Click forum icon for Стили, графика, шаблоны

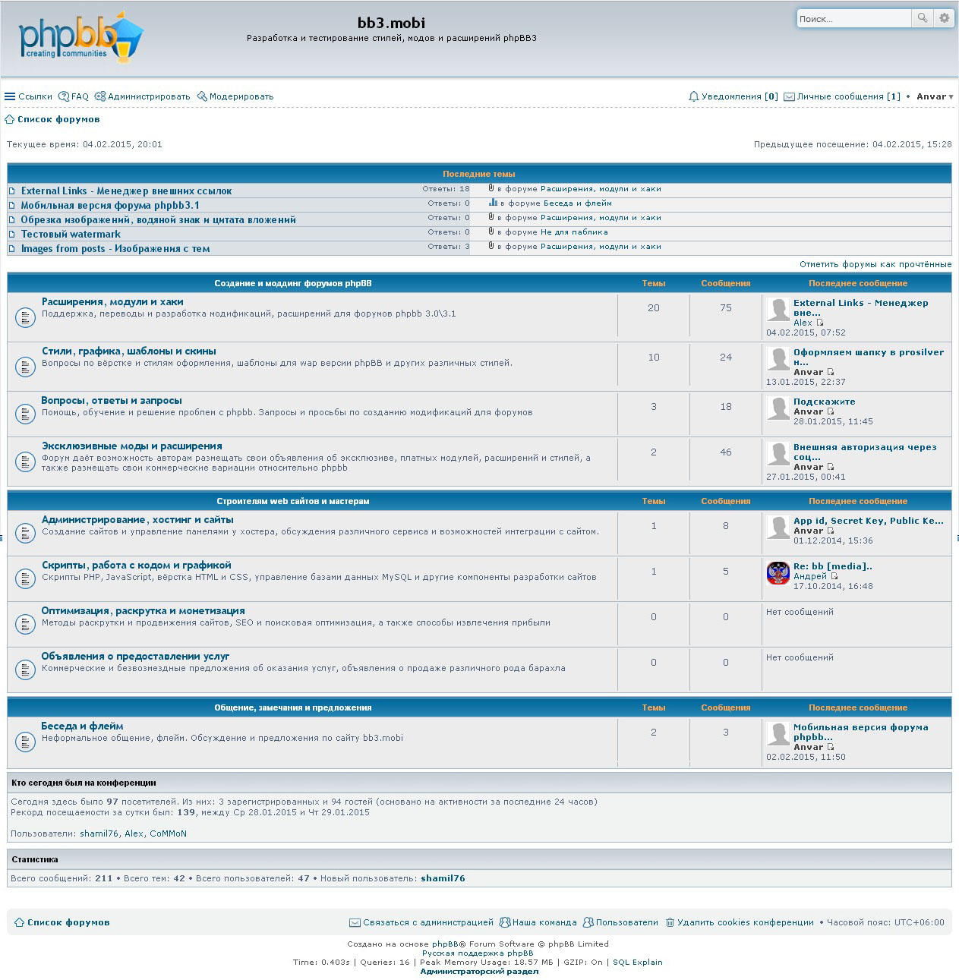[x=25, y=367]
